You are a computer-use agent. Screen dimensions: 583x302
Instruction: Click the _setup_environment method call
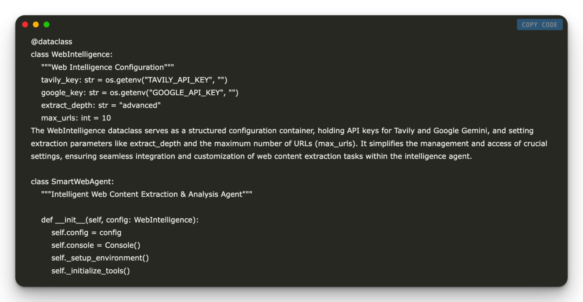[x=100, y=258]
